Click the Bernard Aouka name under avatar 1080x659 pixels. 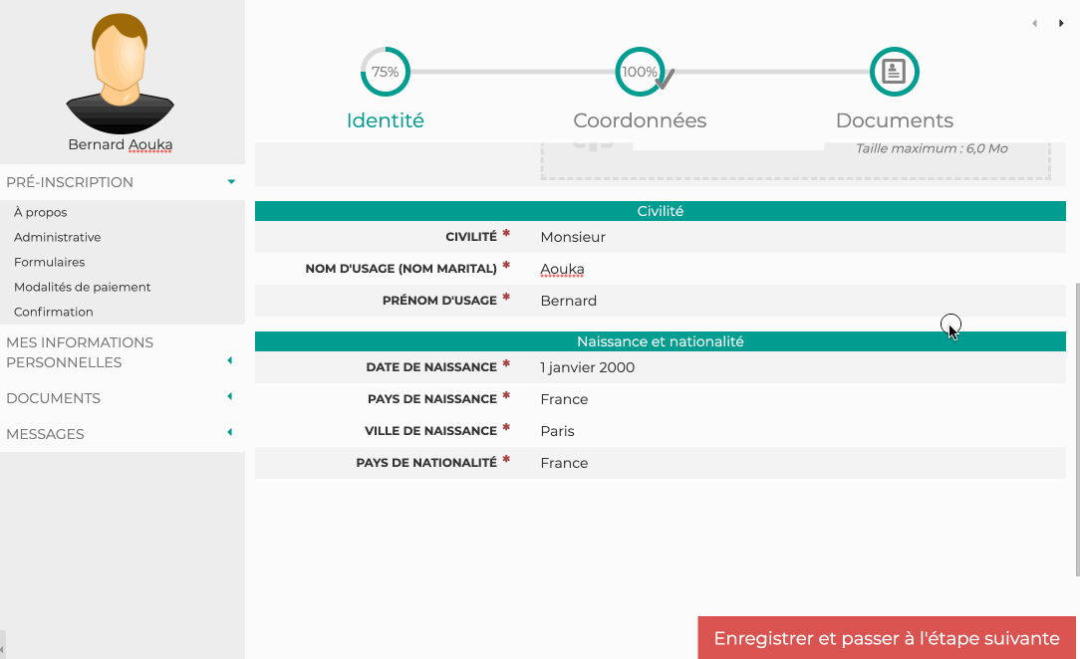pos(121,144)
